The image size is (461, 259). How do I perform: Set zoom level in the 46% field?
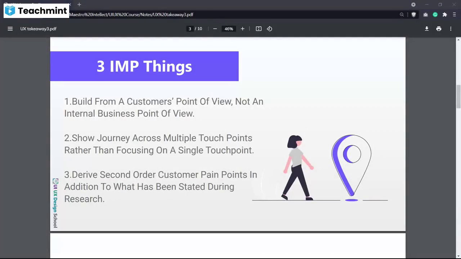pyautogui.click(x=229, y=29)
